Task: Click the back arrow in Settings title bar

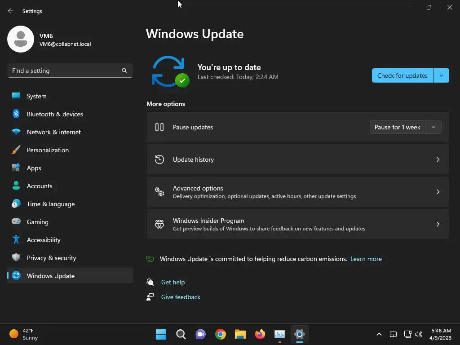Action: coord(11,11)
